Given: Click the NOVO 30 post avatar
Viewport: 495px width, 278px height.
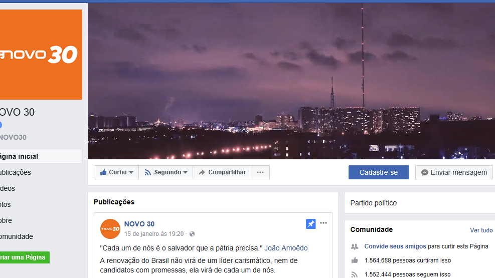Looking at the screenshot, I should tap(110, 229).
